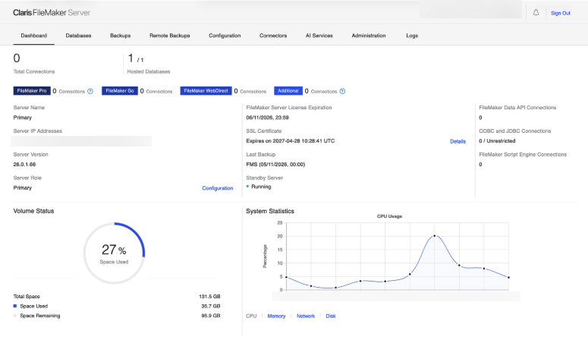Image resolution: width=588 pixels, height=340 pixels.
Task: Click the SSL expiry text 'Expires on 2027-04-28 10:28:41 UTC'
Action: coord(291,141)
